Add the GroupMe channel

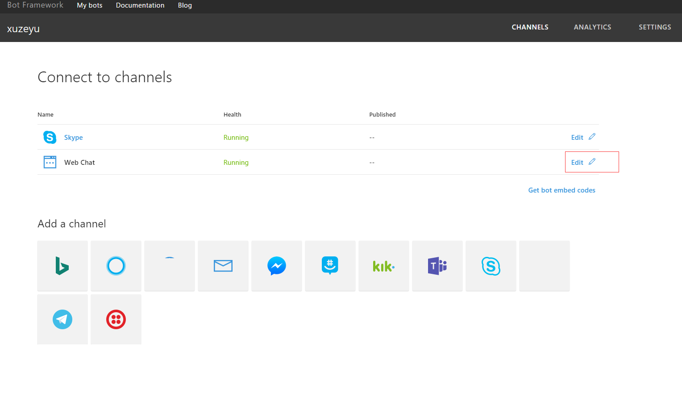click(x=330, y=266)
